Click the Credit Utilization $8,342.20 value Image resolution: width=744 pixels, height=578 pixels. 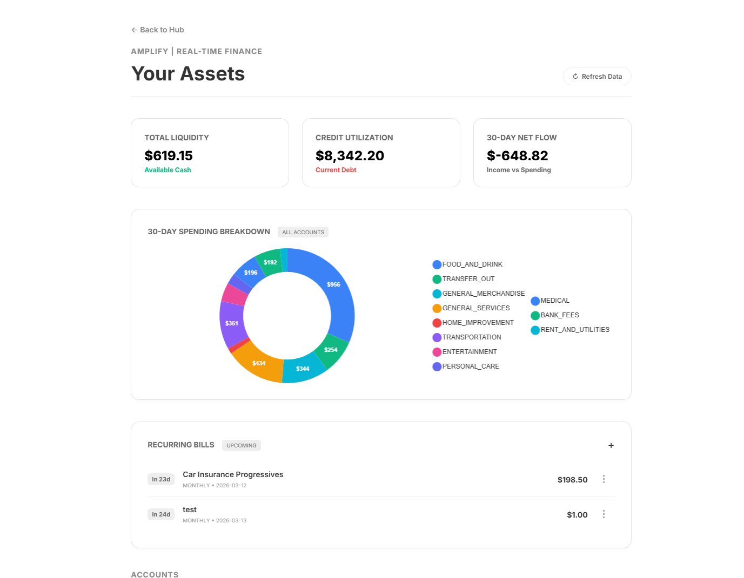(350, 155)
